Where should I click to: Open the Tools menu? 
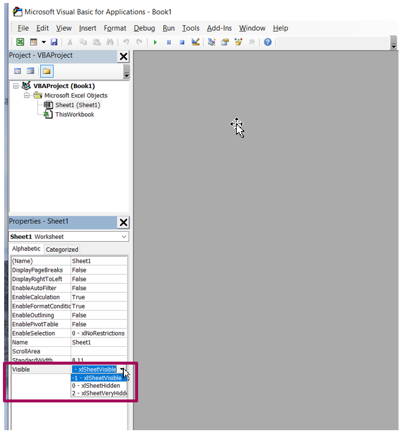tap(191, 28)
